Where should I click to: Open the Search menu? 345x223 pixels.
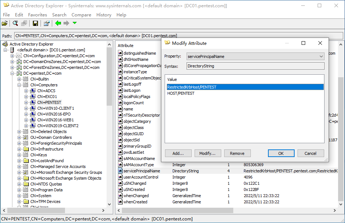(x=59, y=15)
